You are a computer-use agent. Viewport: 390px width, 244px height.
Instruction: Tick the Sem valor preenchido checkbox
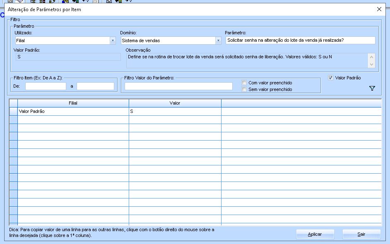(244, 89)
